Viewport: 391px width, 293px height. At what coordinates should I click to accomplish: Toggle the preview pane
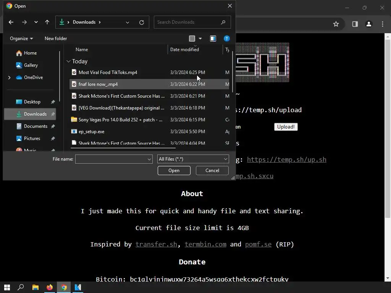click(213, 39)
